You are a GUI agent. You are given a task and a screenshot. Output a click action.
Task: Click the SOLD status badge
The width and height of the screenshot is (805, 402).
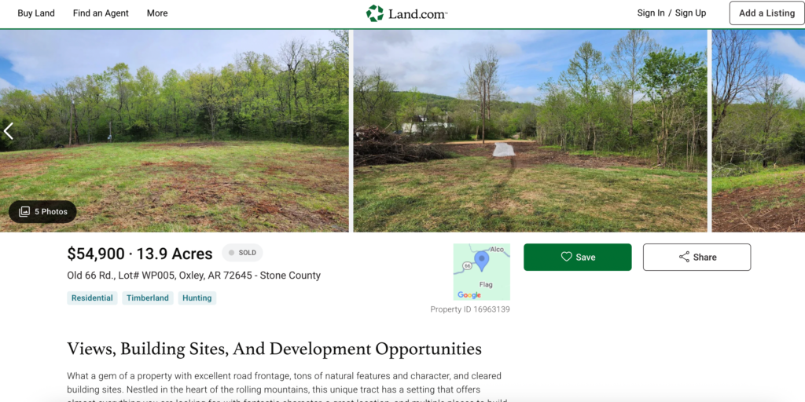pyautogui.click(x=242, y=253)
